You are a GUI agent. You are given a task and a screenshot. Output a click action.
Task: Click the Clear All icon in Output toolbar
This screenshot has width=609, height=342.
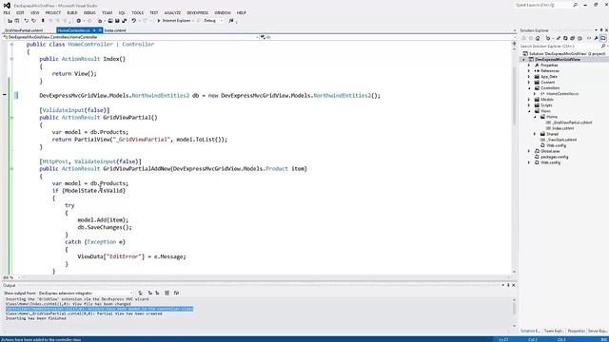pyautogui.click(x=167, y=294)
